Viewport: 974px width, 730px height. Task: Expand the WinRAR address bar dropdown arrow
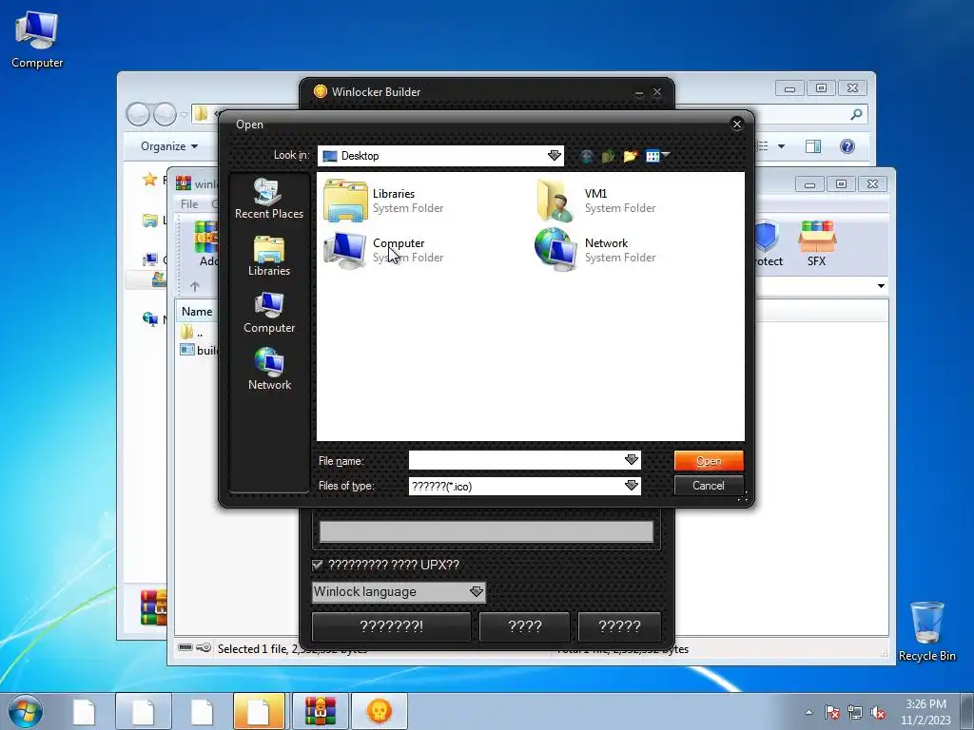point(881,286)
